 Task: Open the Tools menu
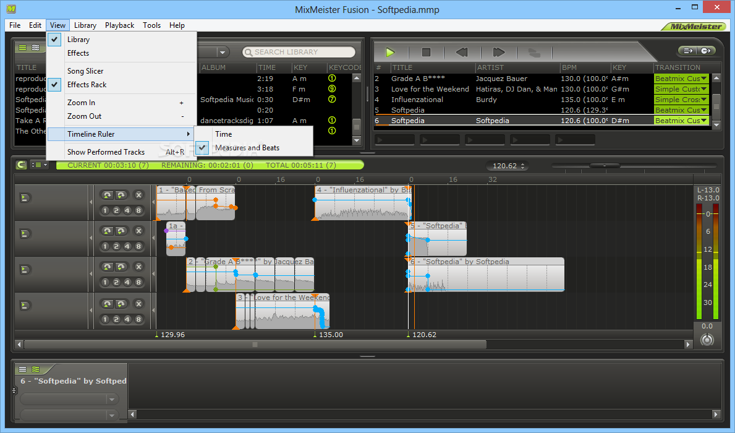coord(152,25)
